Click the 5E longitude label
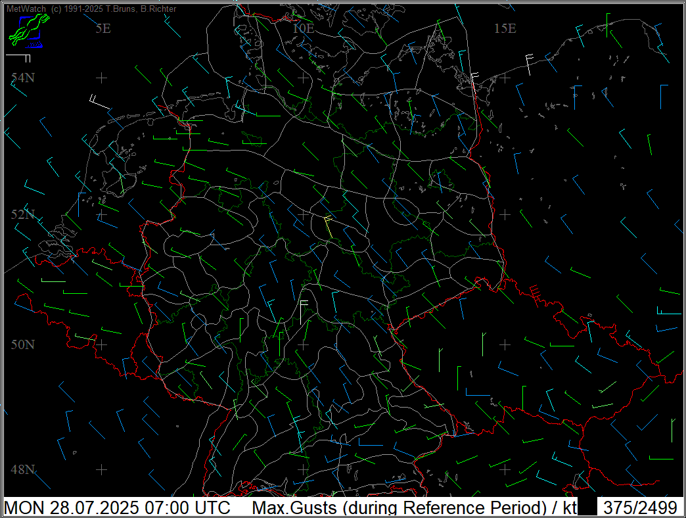This screenshot has width=686, height=518. coord(103,28)
